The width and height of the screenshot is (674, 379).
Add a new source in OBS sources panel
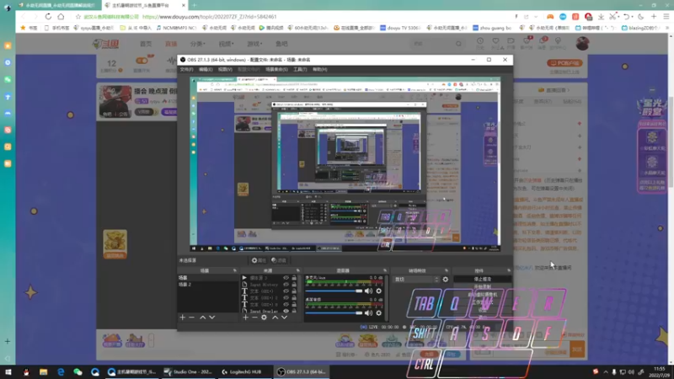245,318
